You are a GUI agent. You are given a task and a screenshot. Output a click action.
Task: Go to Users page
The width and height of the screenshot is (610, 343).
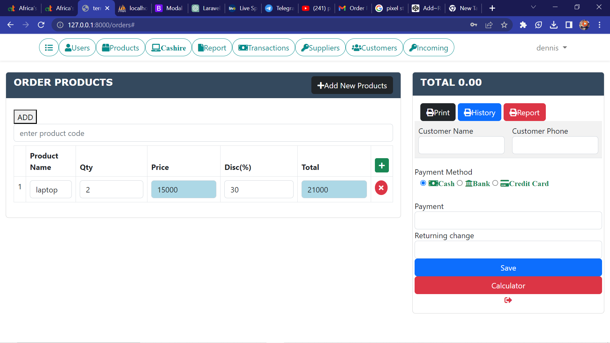(77, 48)
